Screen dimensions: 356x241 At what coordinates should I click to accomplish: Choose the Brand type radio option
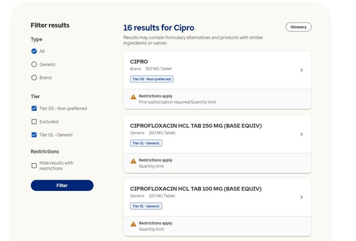click(x=34, y=78)
